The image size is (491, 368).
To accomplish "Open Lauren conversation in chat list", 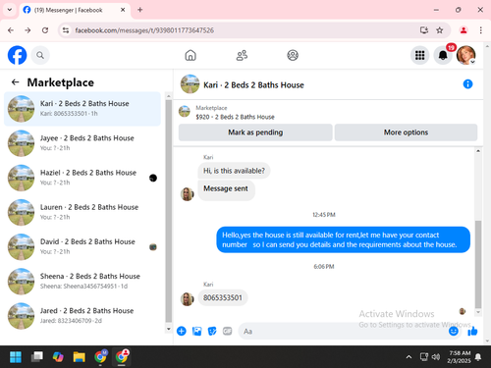I will pyautogui.click(x=82, y=212).
